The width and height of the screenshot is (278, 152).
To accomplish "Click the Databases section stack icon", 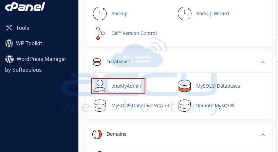I will (x=97, y=62).
